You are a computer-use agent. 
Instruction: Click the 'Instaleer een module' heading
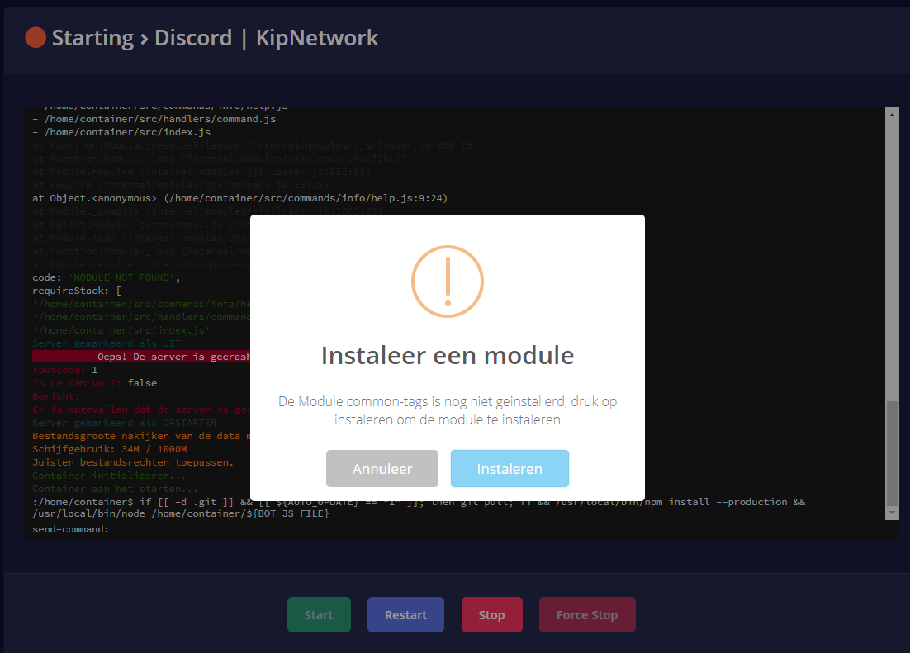[447, 356]
